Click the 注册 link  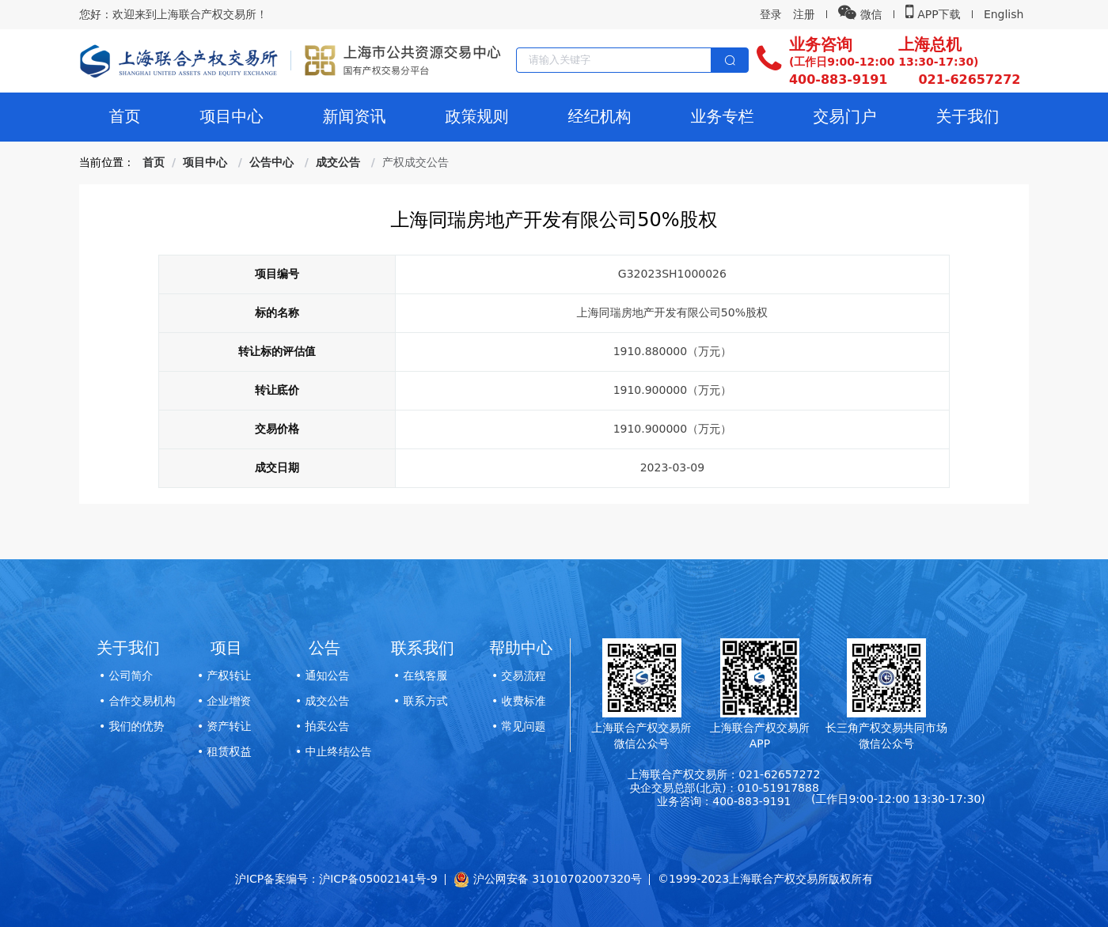pyautogui.click(x=803, y=14)
